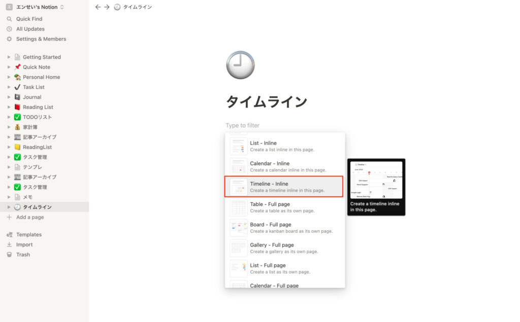Expand the Task List page tree
The image size is (520, 322).
click(x=9, y=87)
